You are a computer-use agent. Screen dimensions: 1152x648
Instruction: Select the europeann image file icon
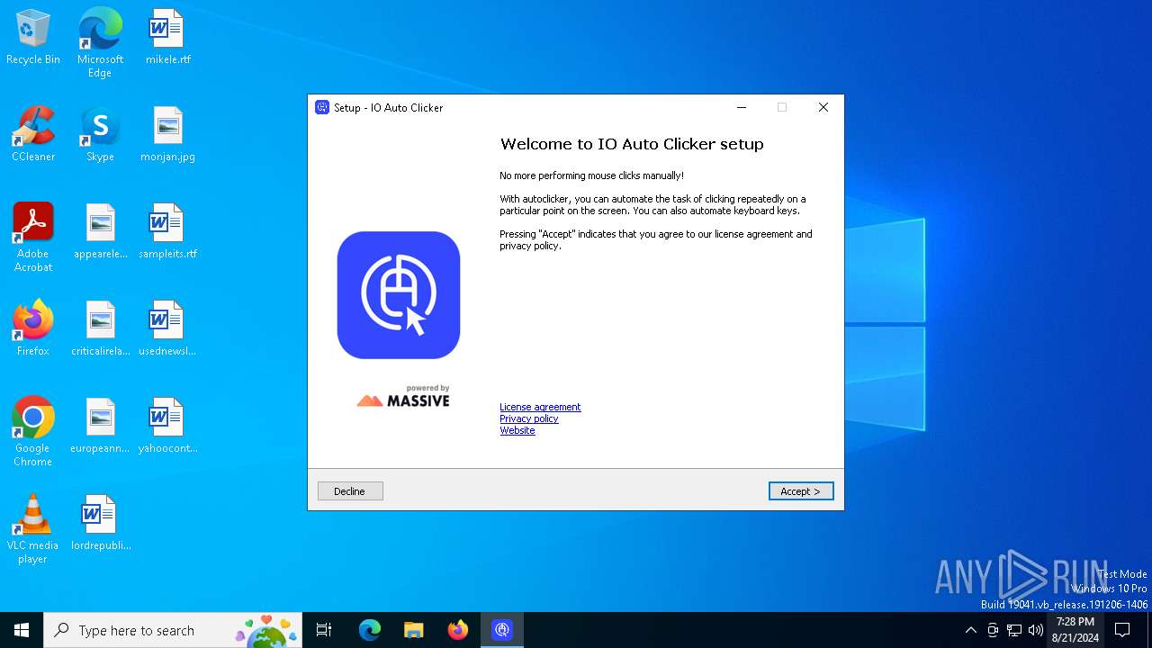[x=100, y=427]
